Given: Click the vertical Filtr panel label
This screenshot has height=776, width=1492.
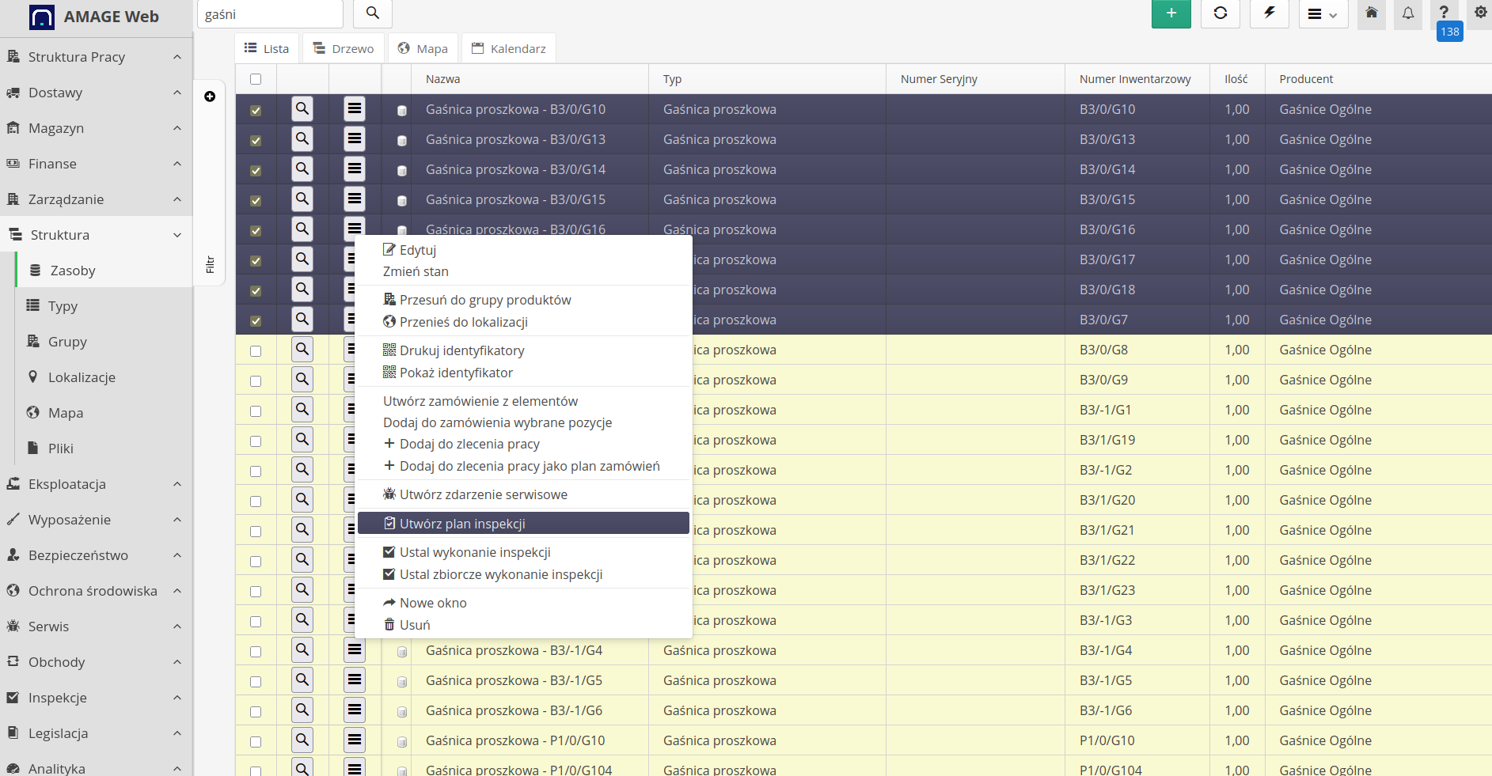Looking at the screenshot, I should coord(210,264).
